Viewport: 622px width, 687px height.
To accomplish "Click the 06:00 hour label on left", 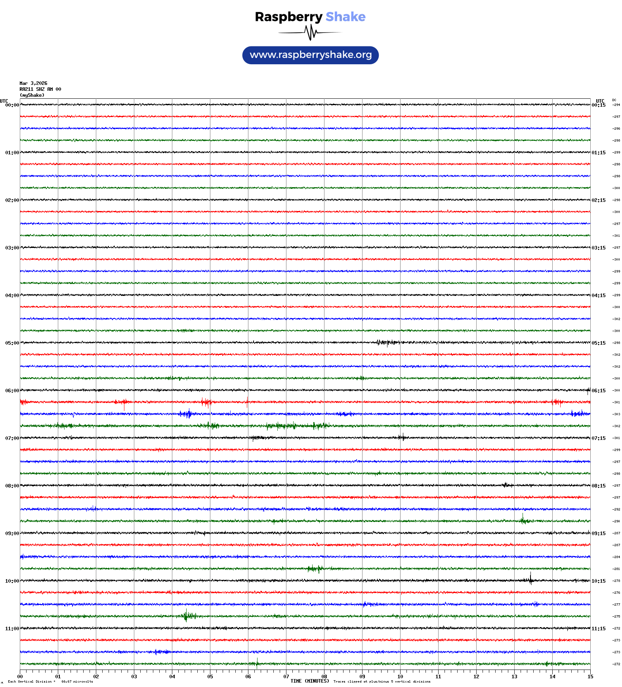I will point(12,391).
